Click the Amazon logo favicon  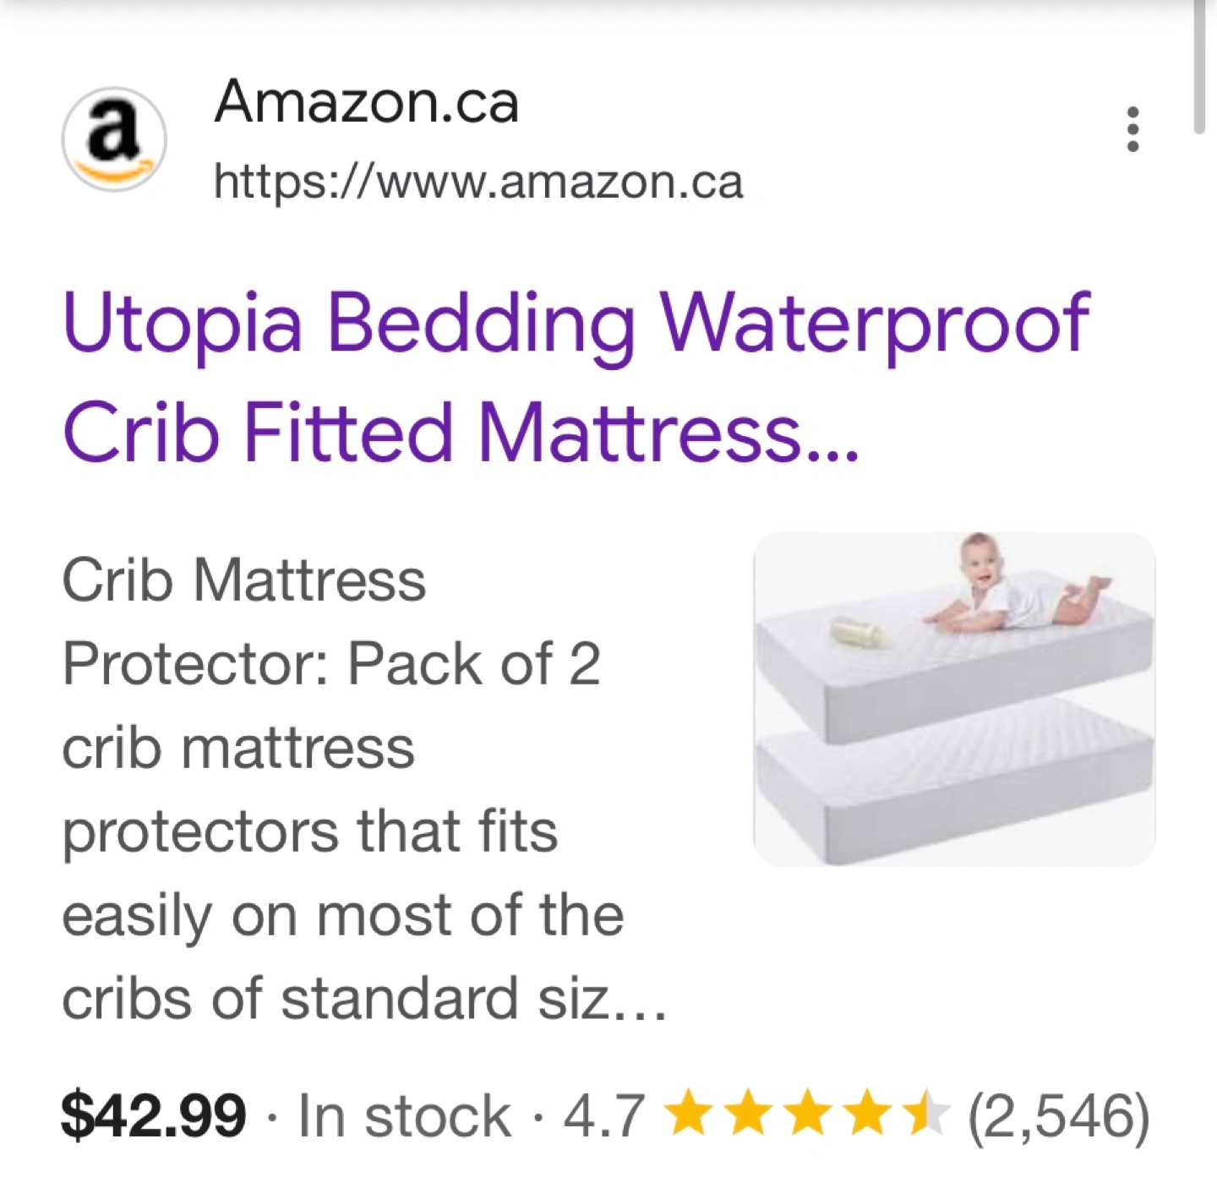tap(114, 139)
